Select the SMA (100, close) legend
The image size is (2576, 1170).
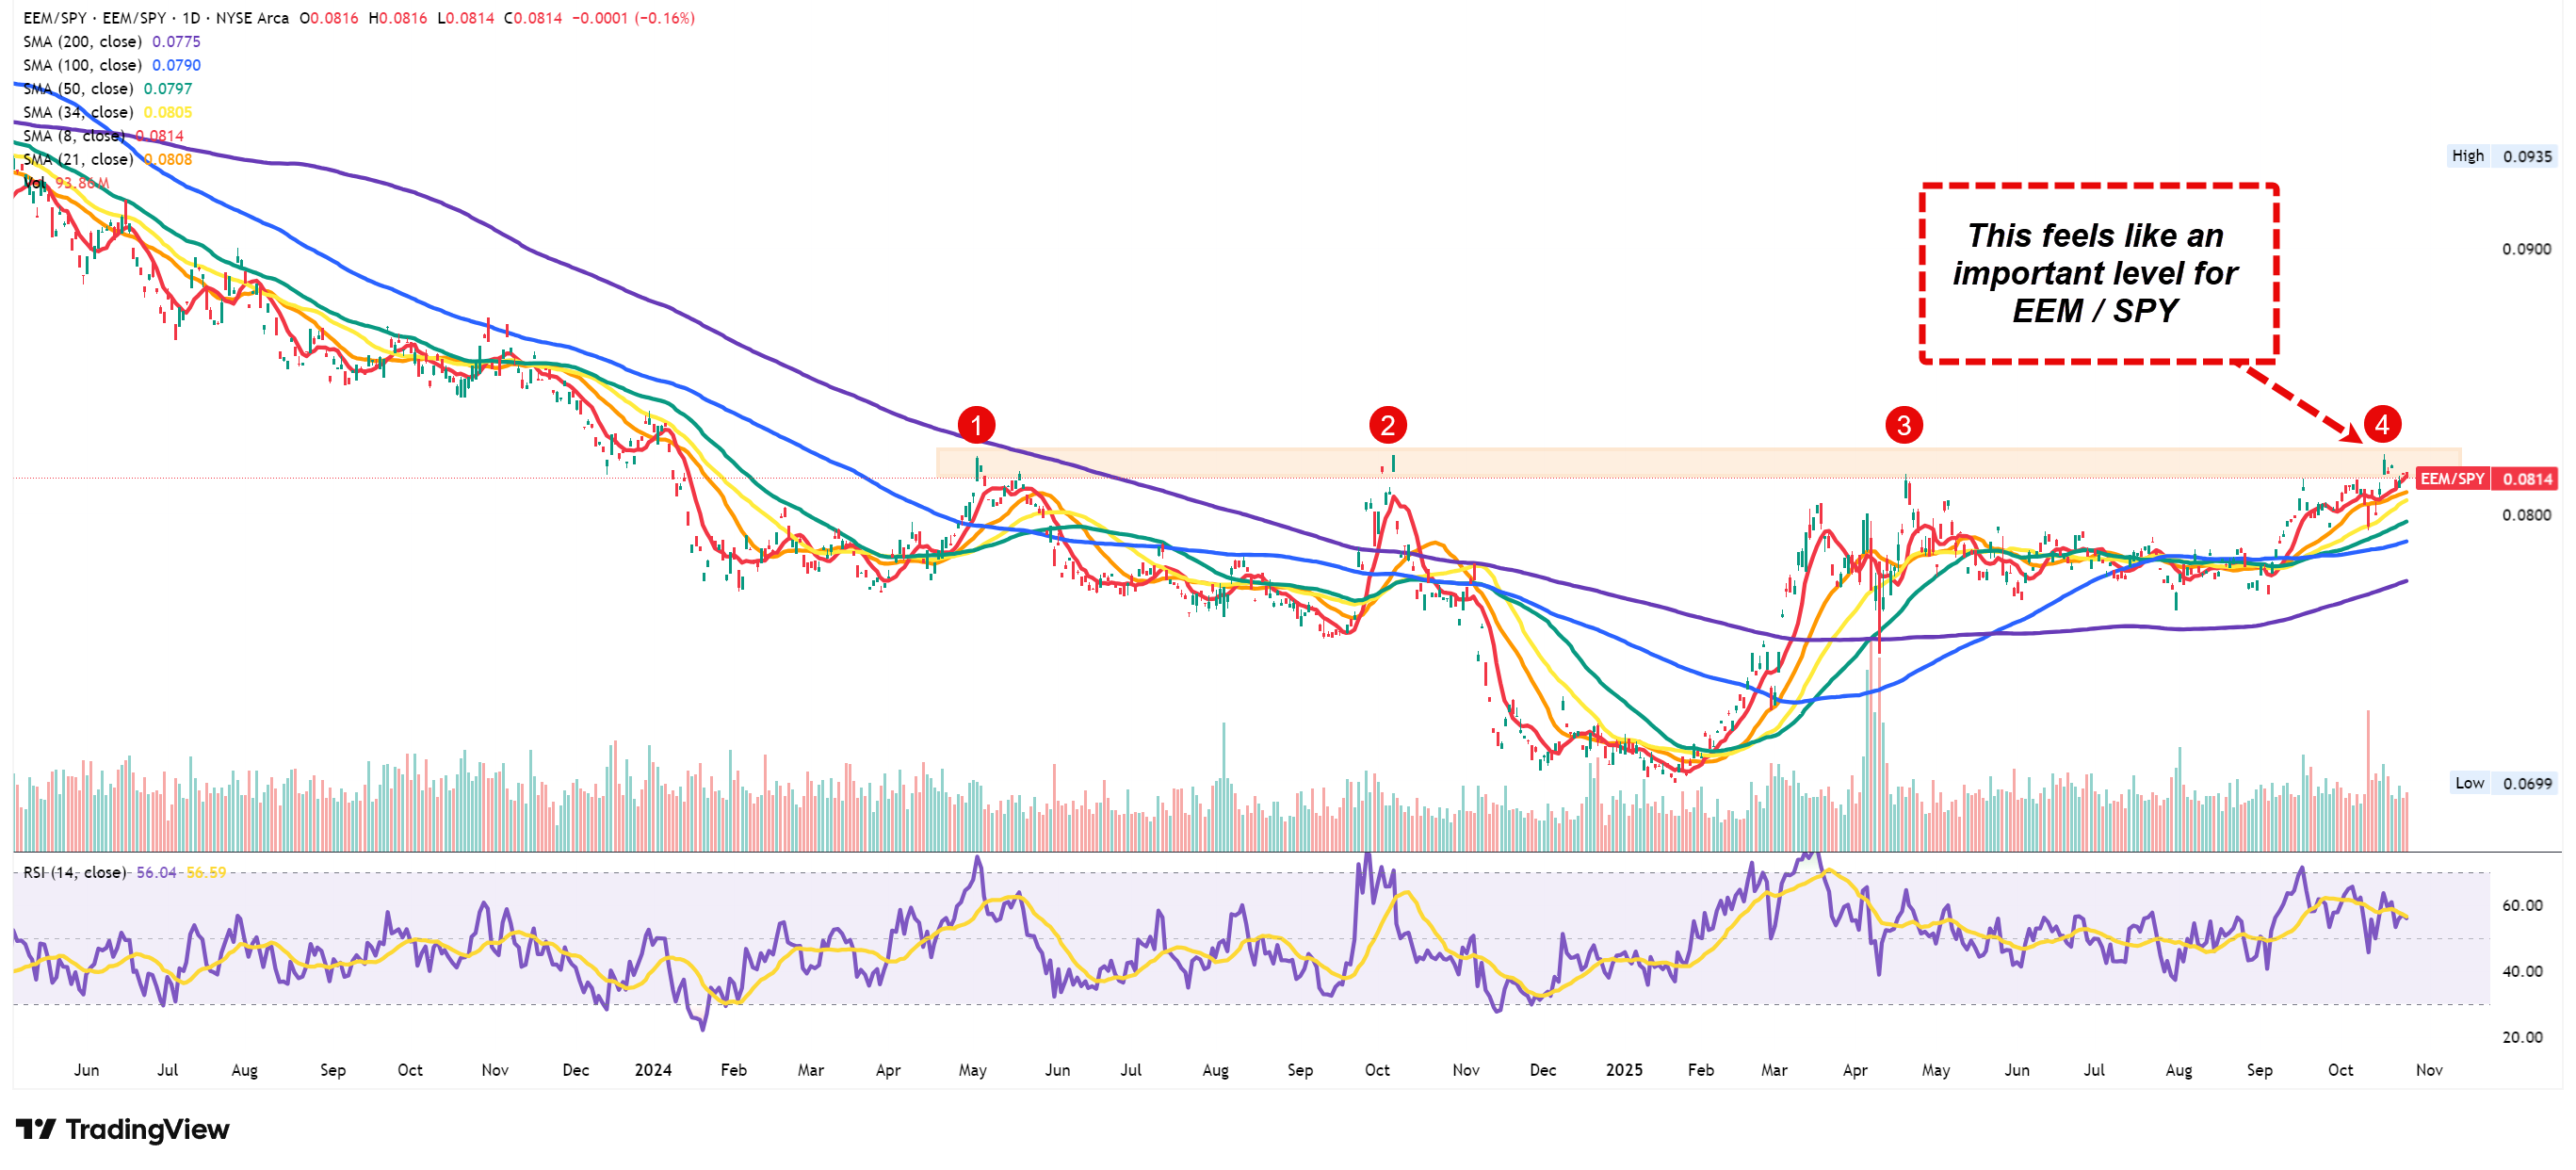(82, 65)
